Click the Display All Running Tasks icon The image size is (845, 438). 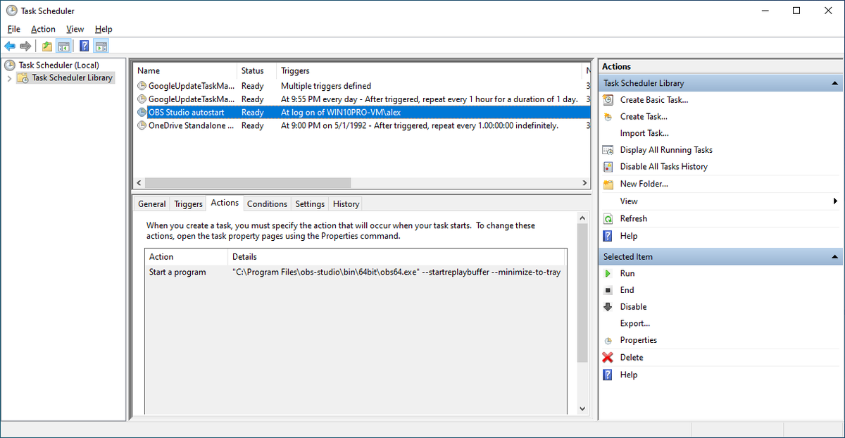[608, 150]
